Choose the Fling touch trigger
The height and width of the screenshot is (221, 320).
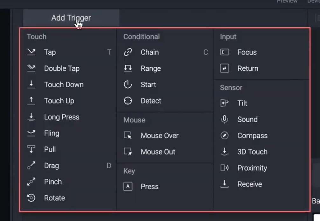52,133
